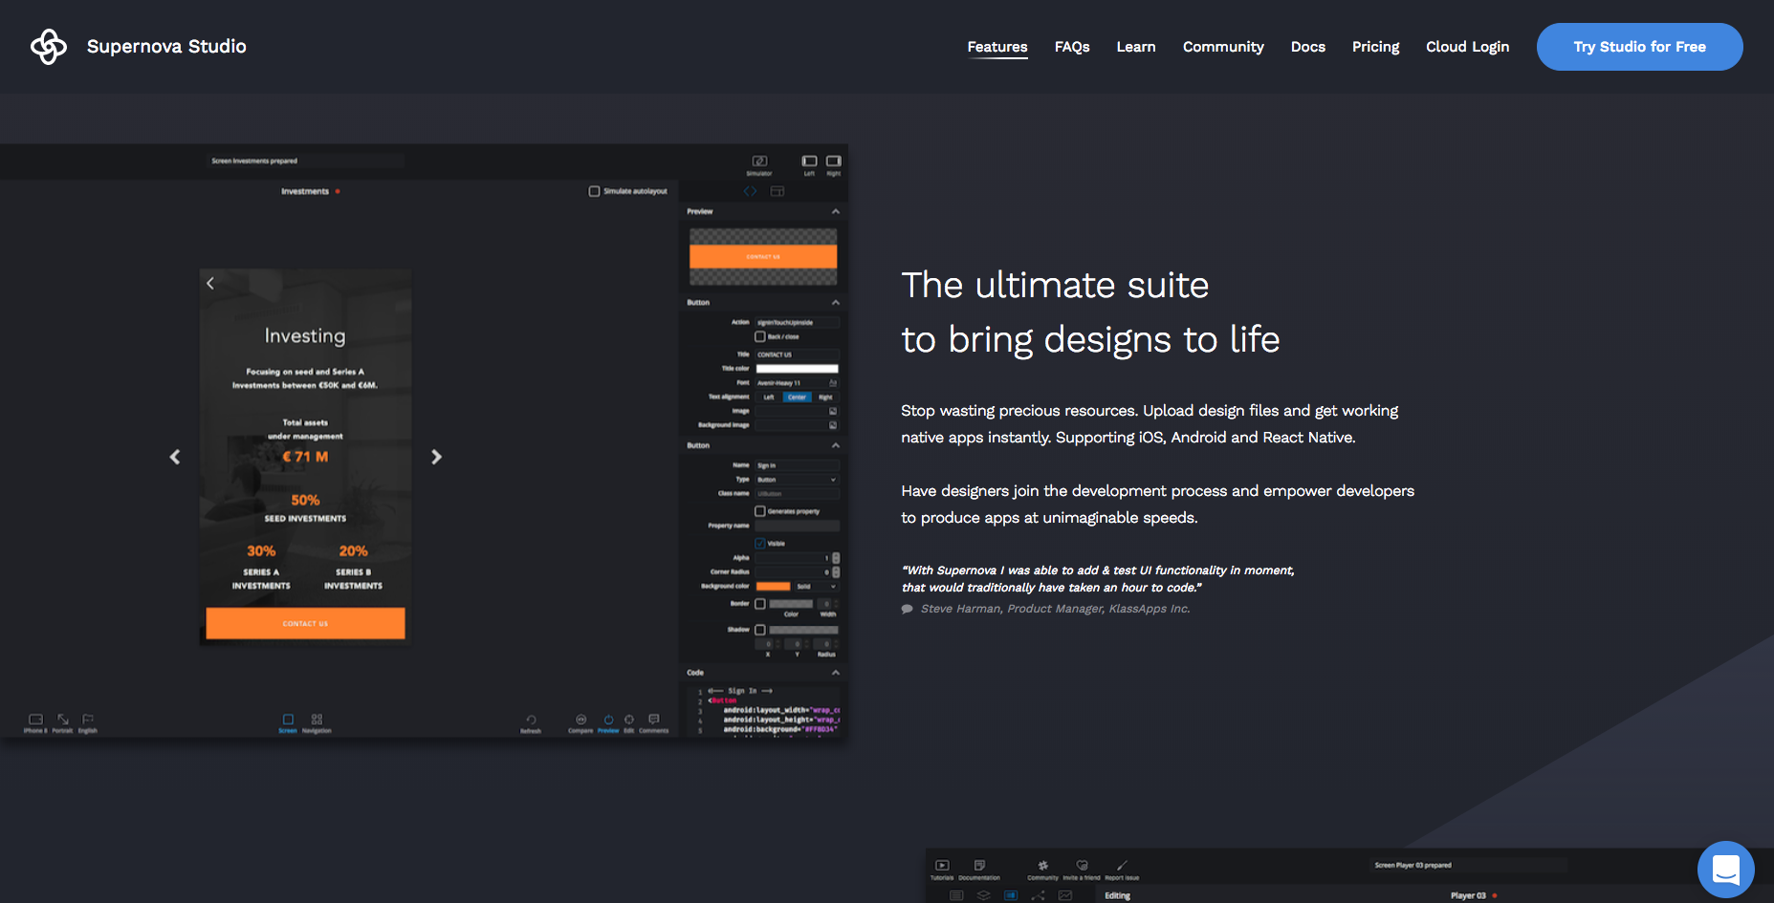Click the Comments icon in the bottom toolbar
This screenshot has height=903, width=1774.
[654, 720]
